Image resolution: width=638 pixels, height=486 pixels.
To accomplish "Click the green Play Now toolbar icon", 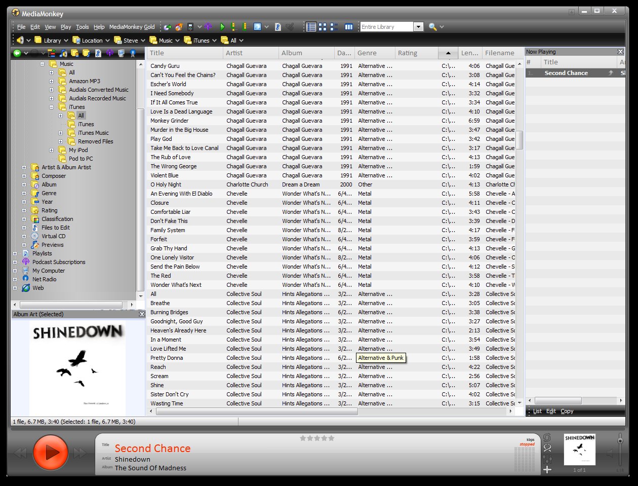I will pyautogui.click(x=222, y=27).
